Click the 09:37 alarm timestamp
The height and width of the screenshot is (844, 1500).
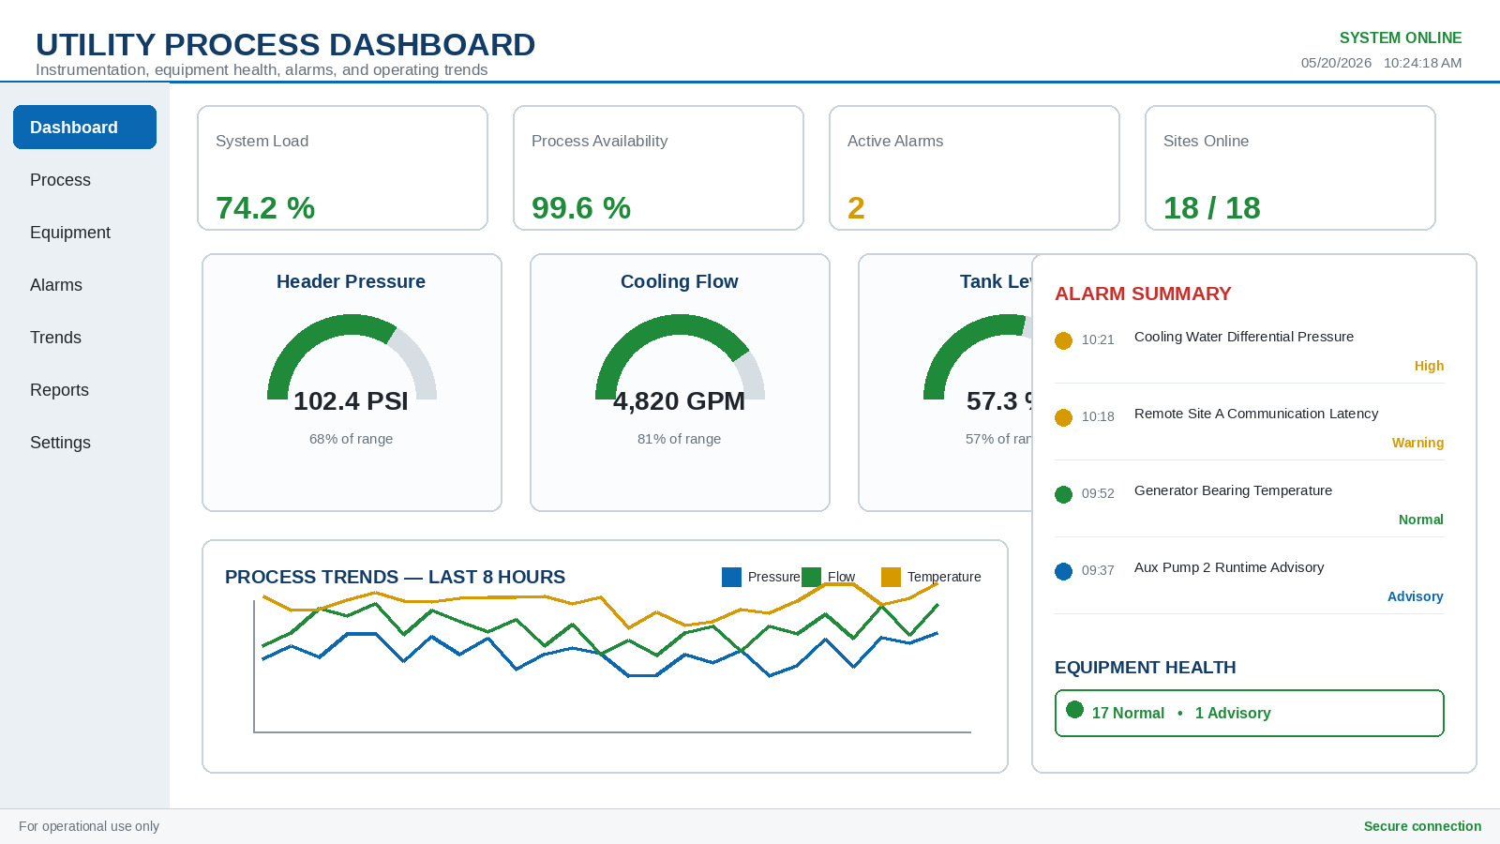[x=1098, y=570]
